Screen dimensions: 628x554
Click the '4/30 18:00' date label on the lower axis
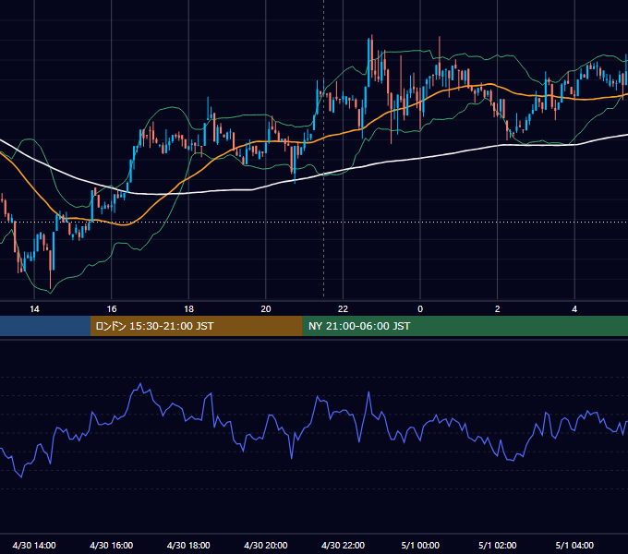tap(188, 545)
